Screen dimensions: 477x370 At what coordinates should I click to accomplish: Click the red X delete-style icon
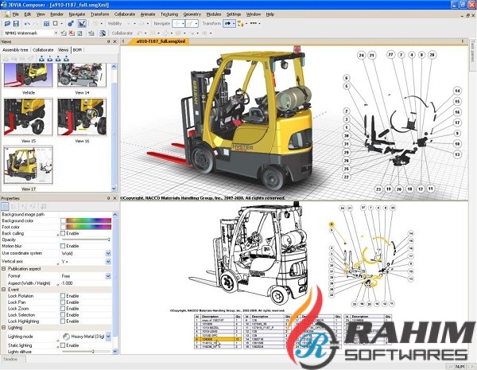pyautogui.click(x=72, y=33)
